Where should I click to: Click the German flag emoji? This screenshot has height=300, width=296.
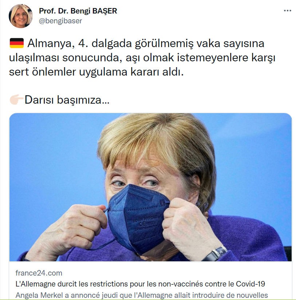click(17, 43)
